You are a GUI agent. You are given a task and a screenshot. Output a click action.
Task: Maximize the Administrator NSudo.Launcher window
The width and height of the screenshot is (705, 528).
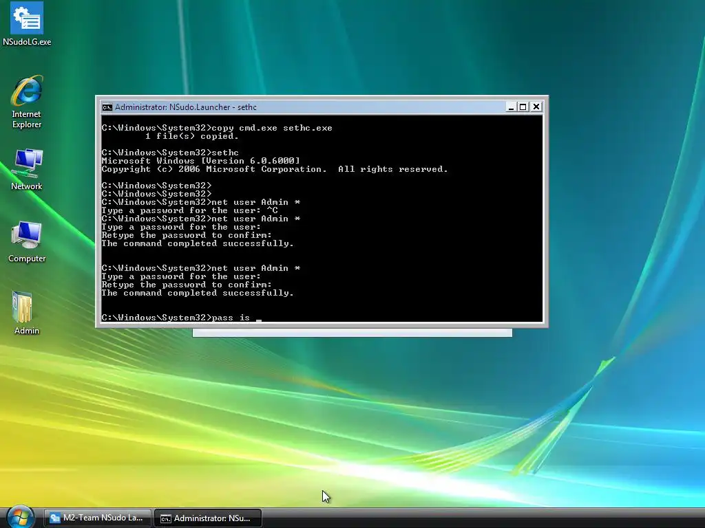coord(523,107)
